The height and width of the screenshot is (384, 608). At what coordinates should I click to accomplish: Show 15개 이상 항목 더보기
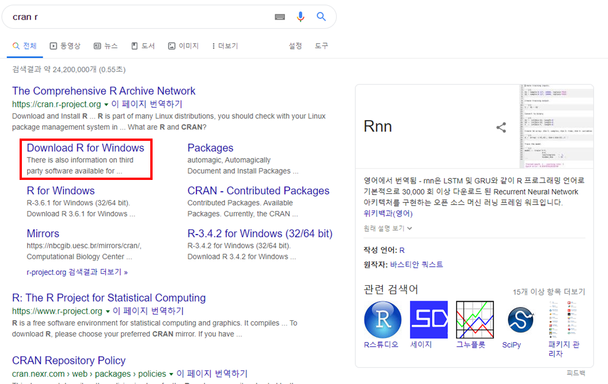(x=549, y=291)
